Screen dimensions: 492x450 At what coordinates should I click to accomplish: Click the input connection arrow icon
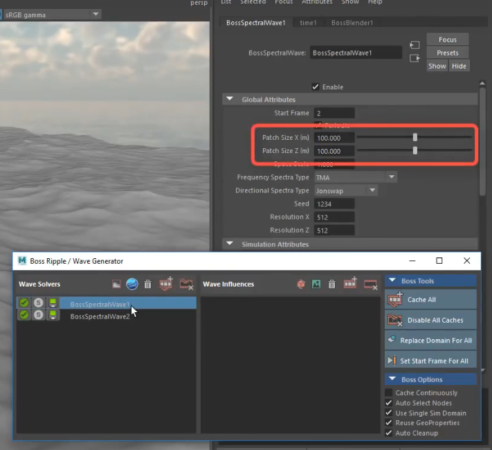coord(414,45)
